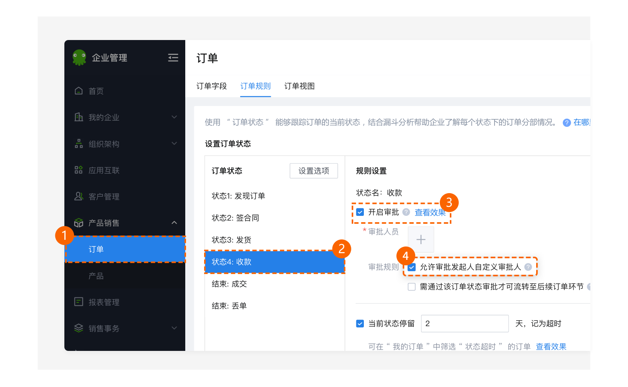The image size is (628, 387).
Task: Click the 产品销售 box icon
Action: point(78,223)
